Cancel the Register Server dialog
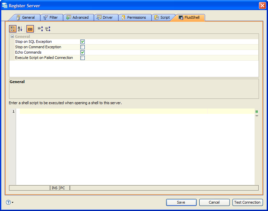Screen dimensions: 268x211 [x=214, y=202]
